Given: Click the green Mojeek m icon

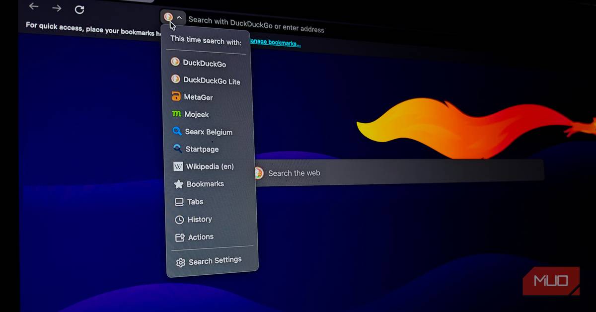Looking at the screenshot, I should tap(176, 114).
